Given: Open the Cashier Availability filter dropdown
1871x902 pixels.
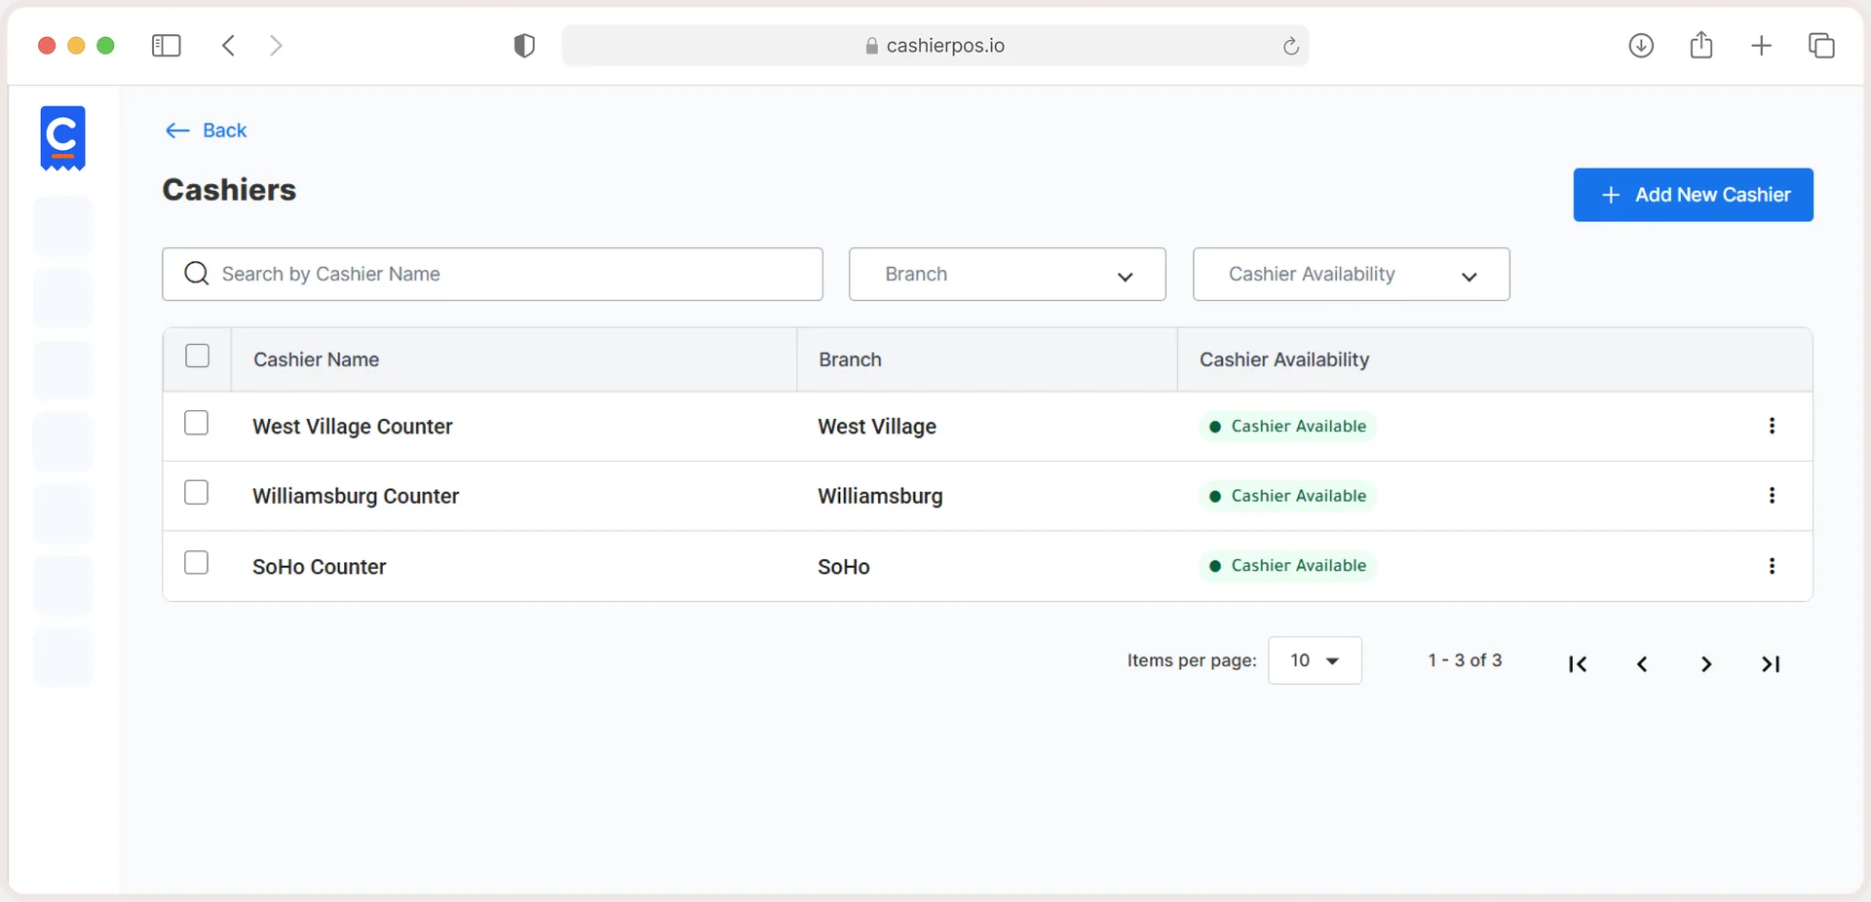Looking at the screenshot, I should 1352,275.
